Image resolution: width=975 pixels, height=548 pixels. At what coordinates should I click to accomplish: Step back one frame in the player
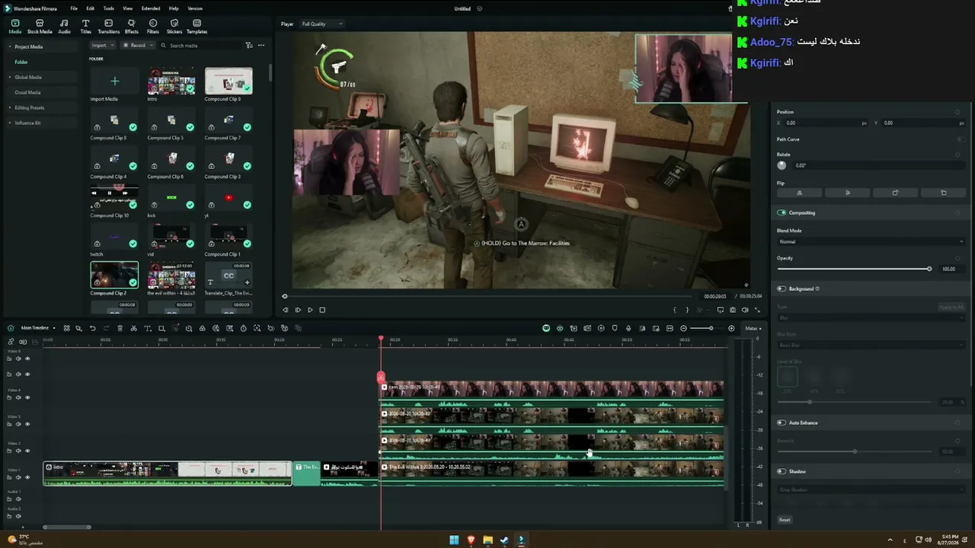tap(286, 310)
